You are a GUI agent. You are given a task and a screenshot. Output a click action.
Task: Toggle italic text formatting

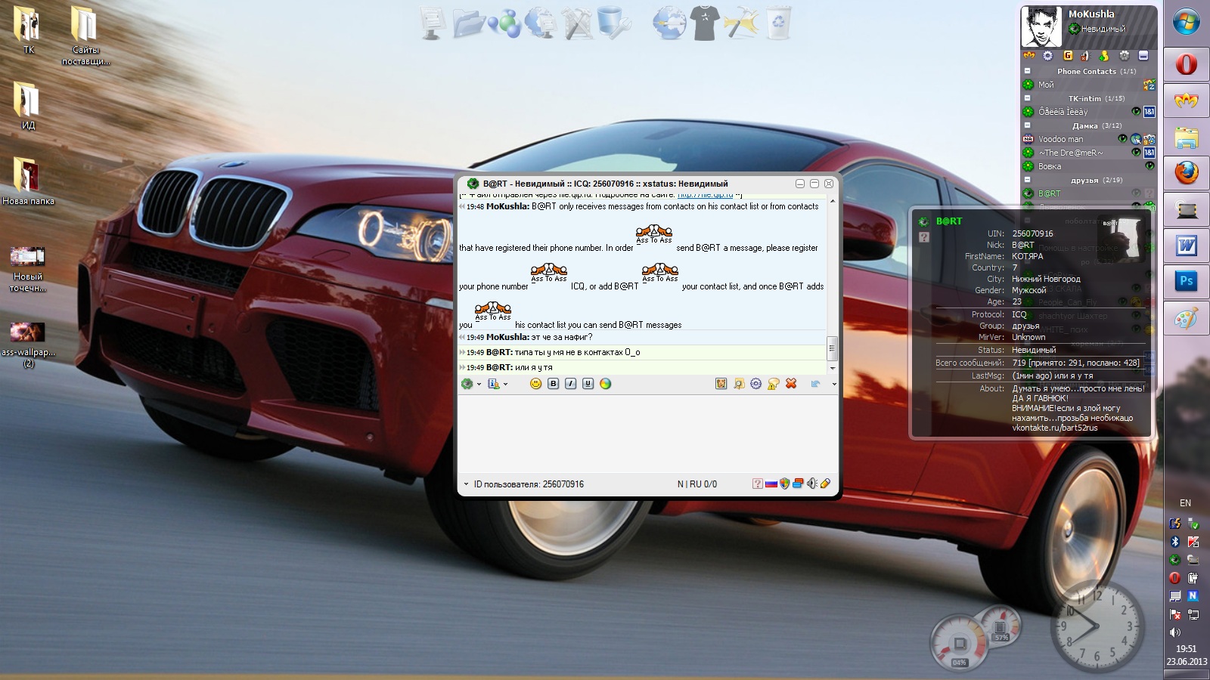point(570,384)
